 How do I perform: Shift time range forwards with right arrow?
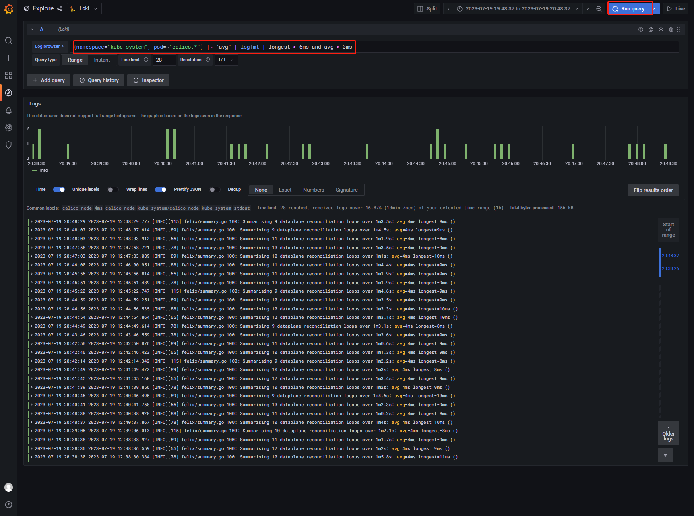[x=588, y=9]
